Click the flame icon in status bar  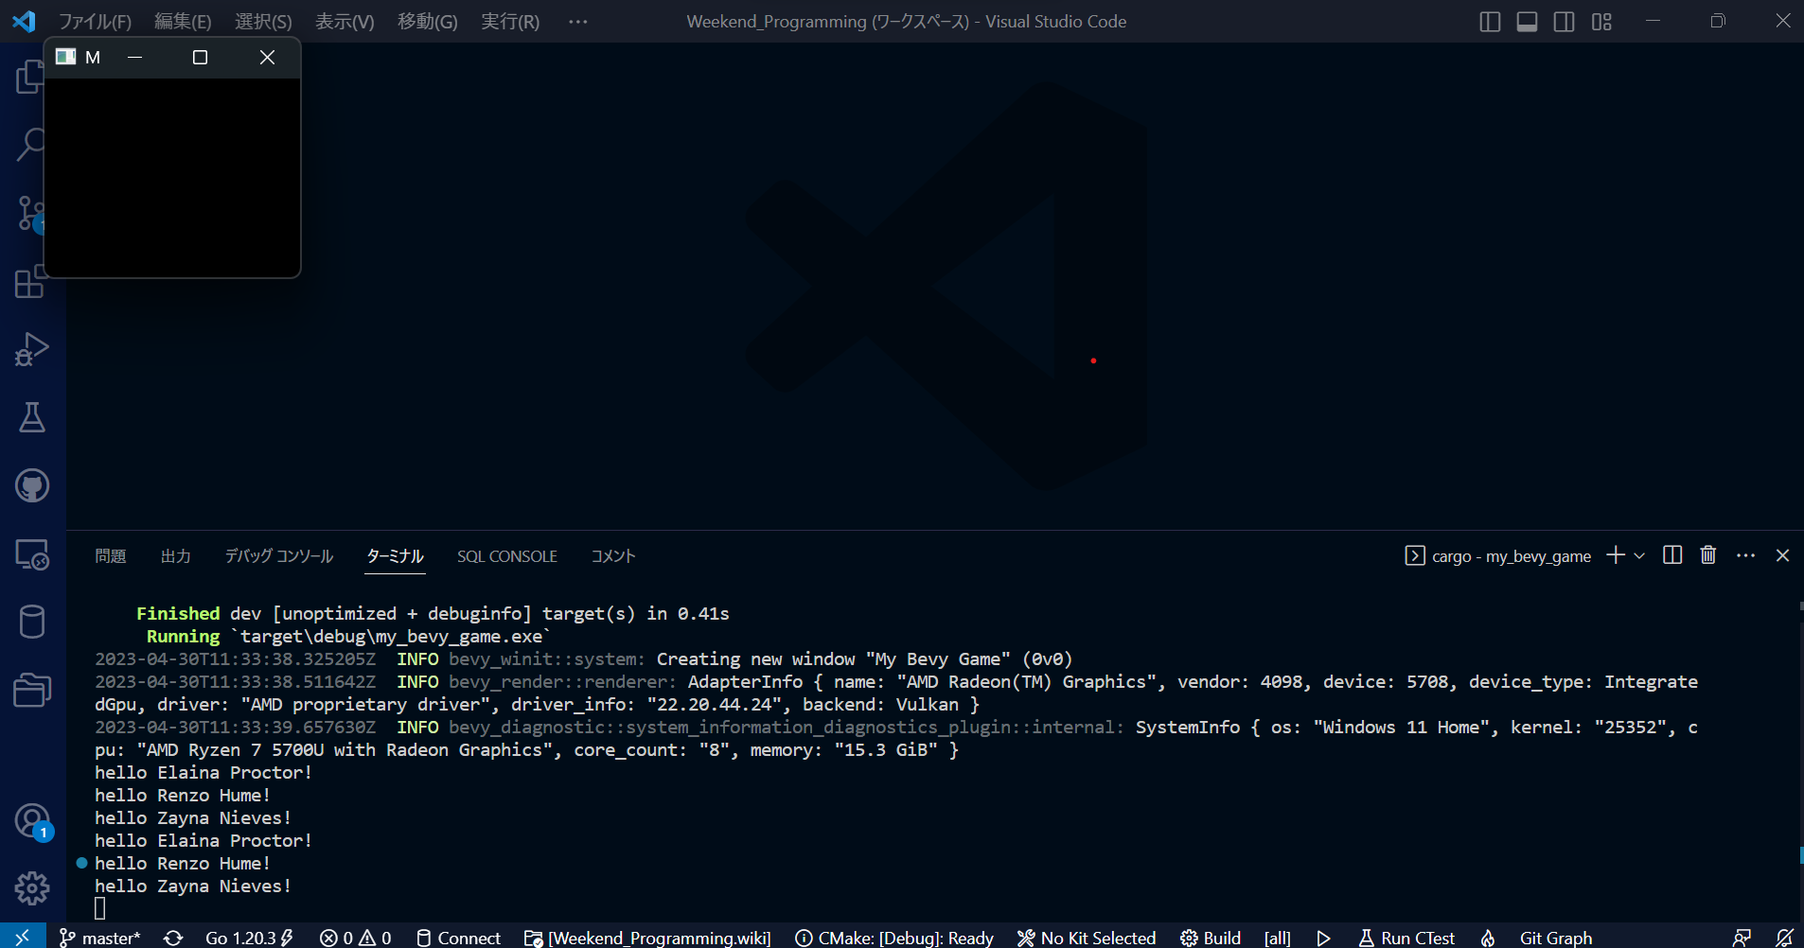1488,938
